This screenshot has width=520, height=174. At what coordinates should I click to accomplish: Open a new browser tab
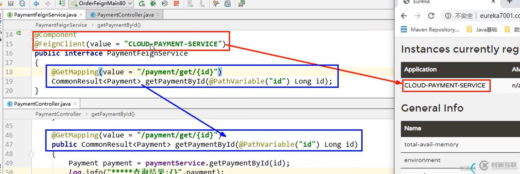[x=509, y=2]
